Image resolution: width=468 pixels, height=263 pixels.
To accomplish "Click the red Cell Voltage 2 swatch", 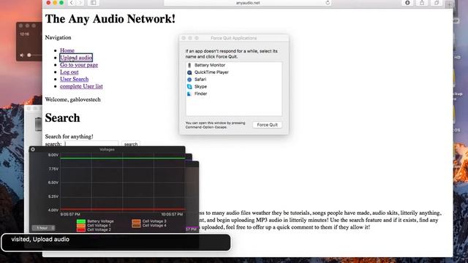I will pyautogui.click(x=81, y=229).
